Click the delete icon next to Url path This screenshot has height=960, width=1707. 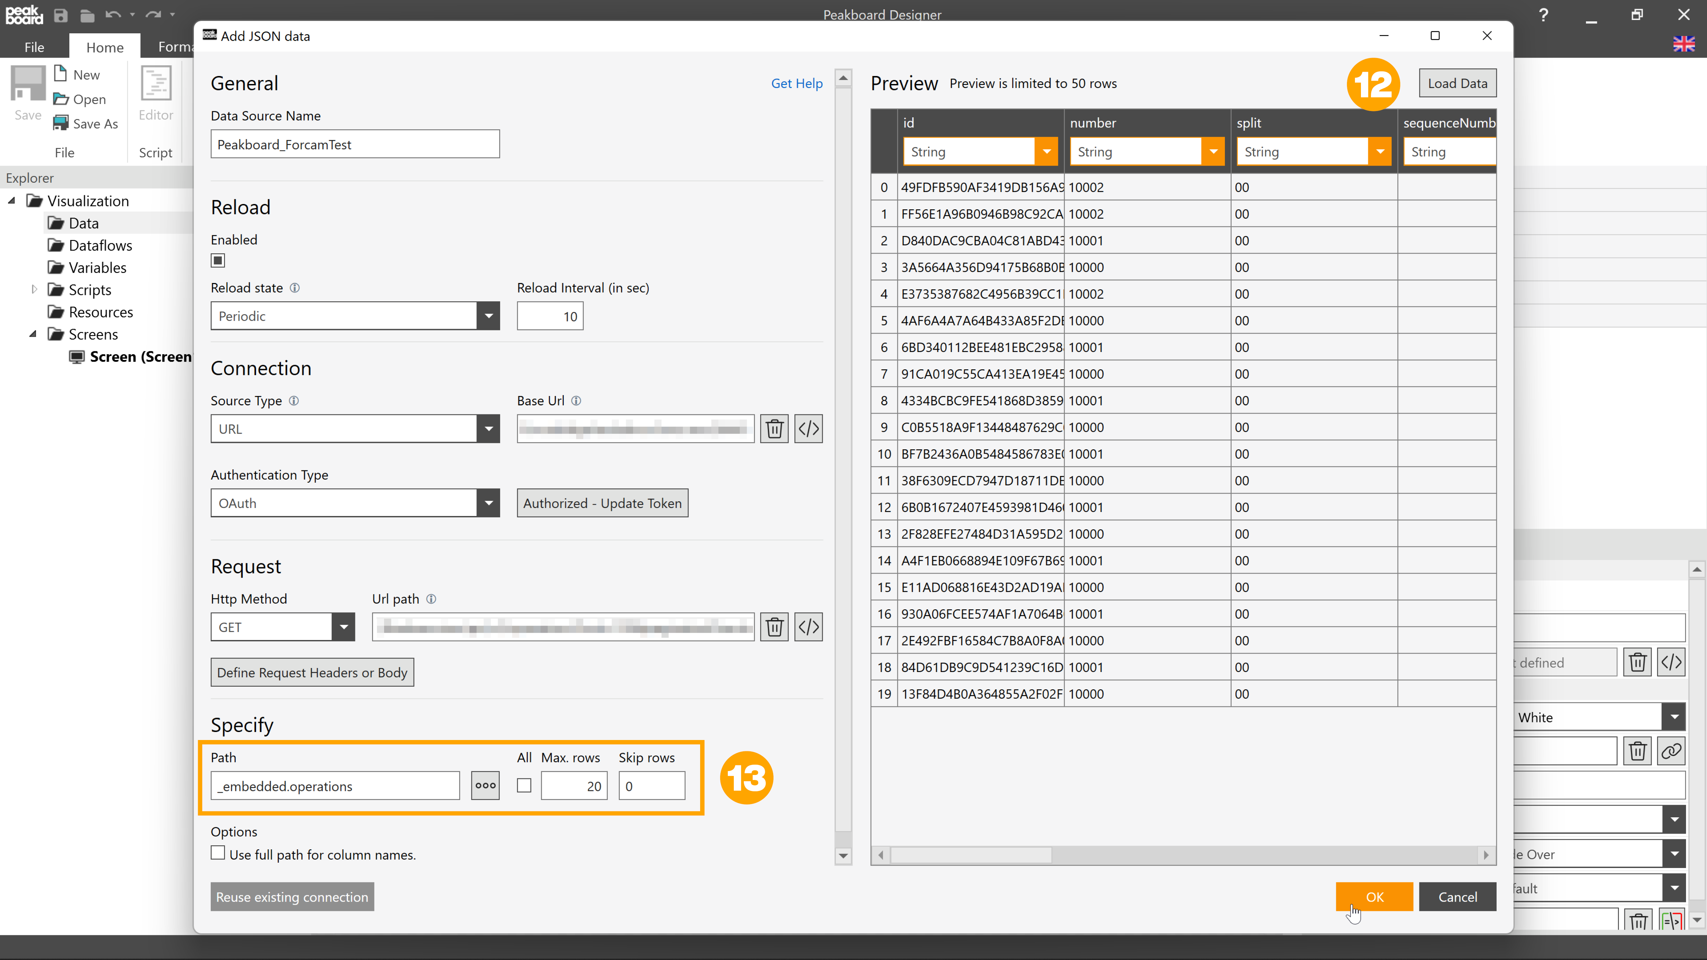774,626
